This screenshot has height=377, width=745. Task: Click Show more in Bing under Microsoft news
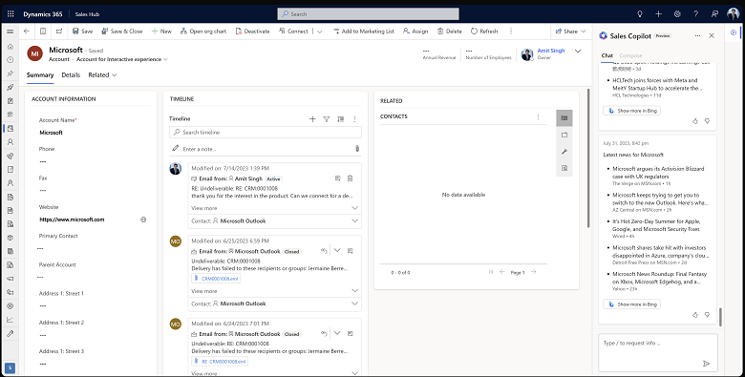tap(631, 304)
